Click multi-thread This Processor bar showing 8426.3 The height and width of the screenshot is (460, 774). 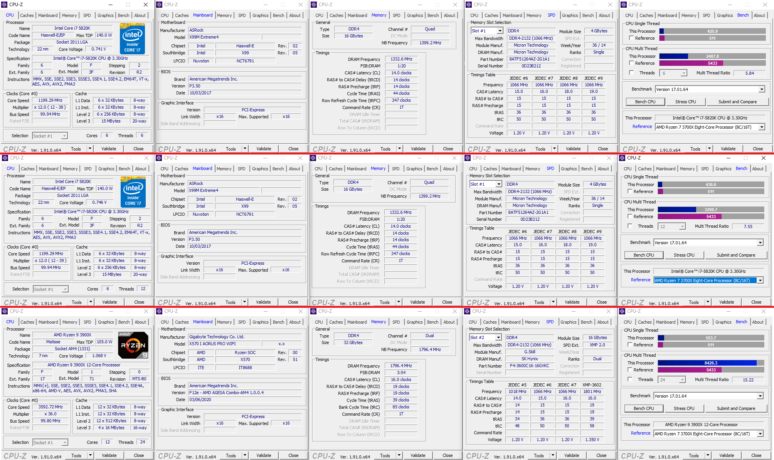click(x=711, y=363)
